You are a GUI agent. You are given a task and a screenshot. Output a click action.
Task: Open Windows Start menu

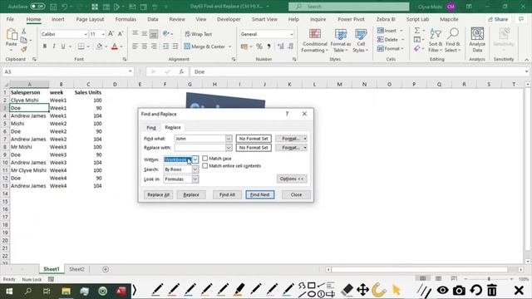9,291
